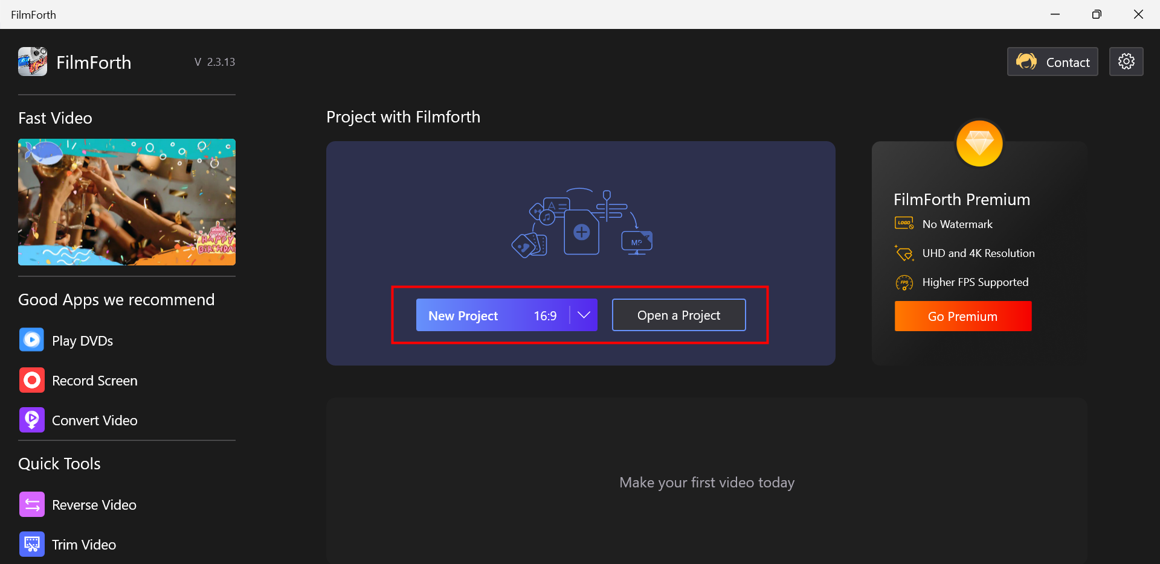Click the version text V 2.3.13
Image resolution: width=1160 pixels, height=564 pixels.
pos(214,62)
